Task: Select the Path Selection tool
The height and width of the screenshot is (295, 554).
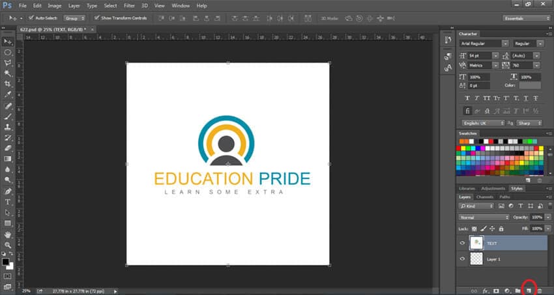Action: click(7, 213)
